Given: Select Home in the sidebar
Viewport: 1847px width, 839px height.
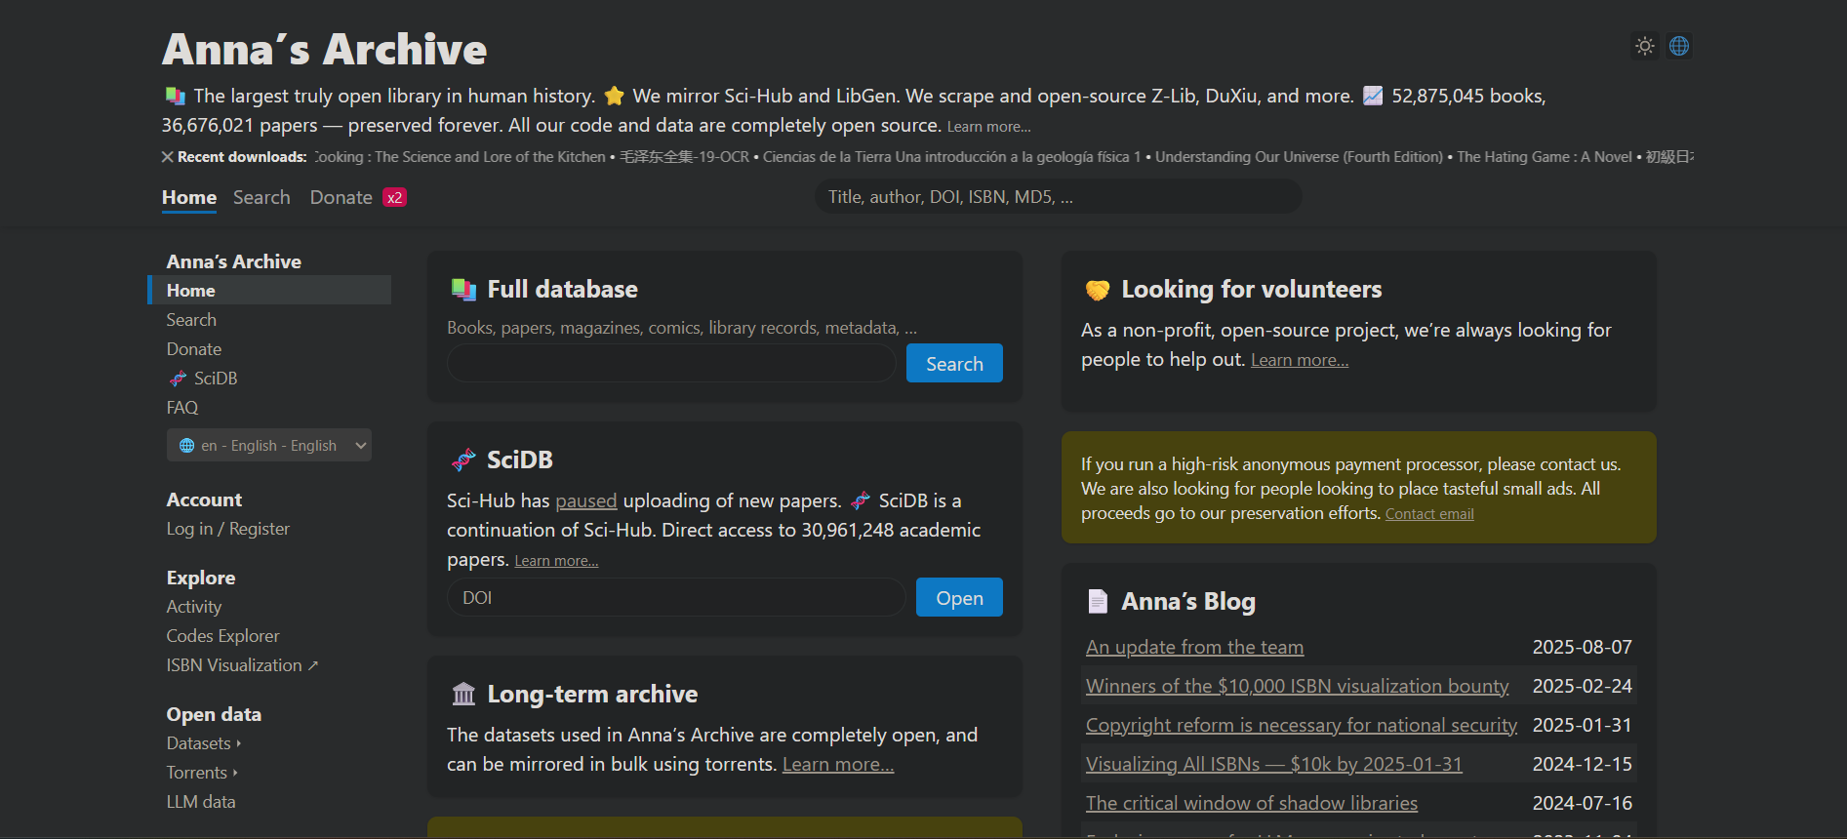Looking at the screenshot, I should 269,290.
